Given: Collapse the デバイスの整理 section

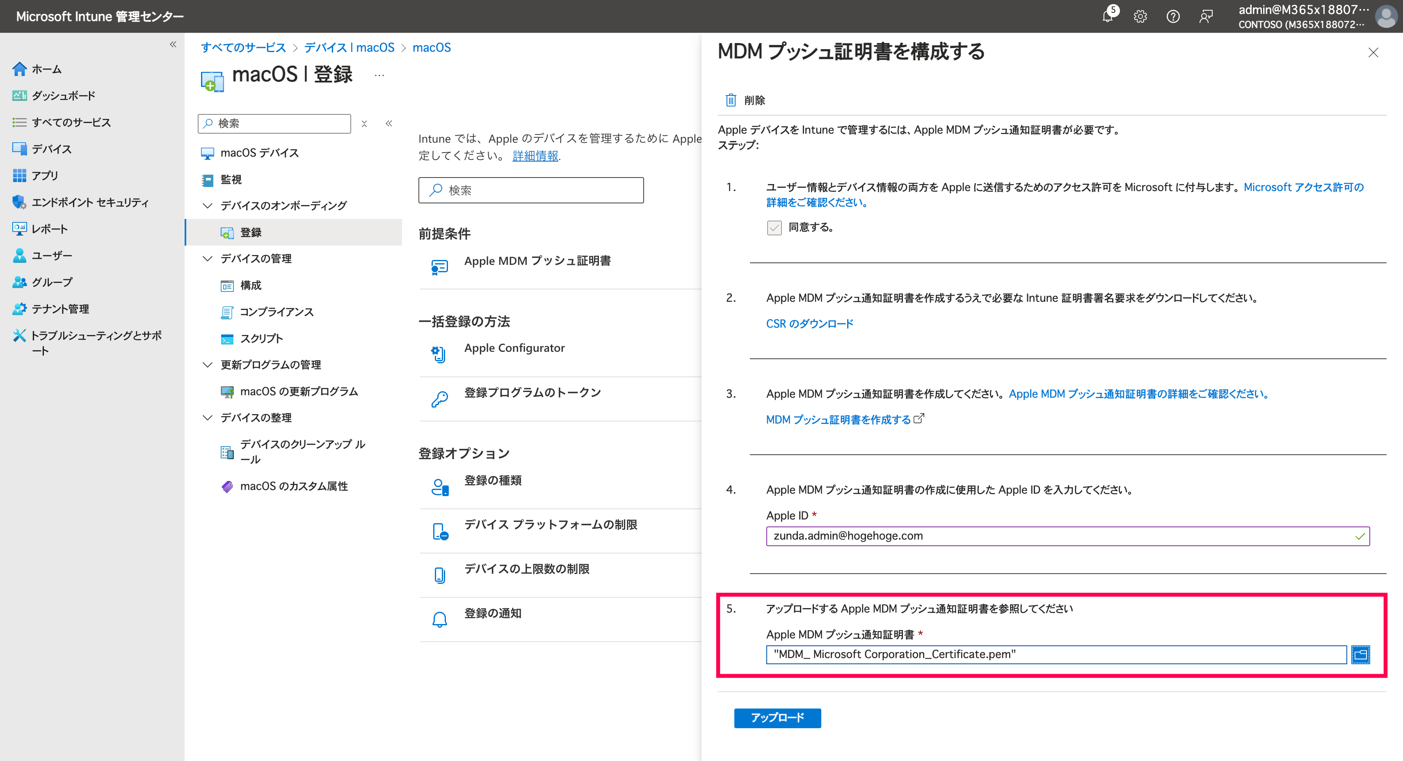Looking at the screenshot, I should [x=208, y=417].
